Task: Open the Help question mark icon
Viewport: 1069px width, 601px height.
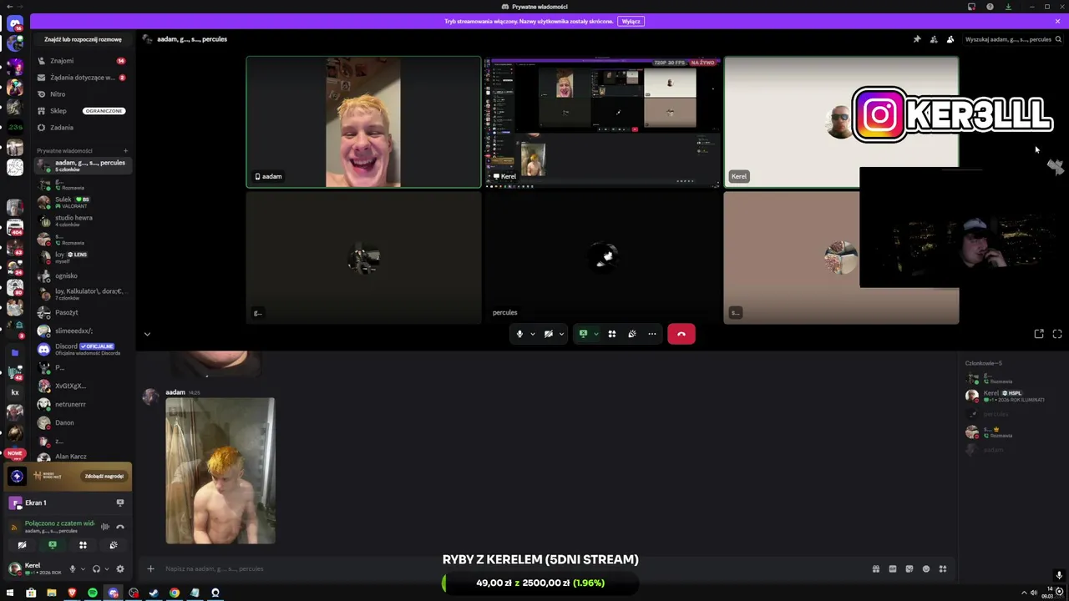Action: (990, 7)
